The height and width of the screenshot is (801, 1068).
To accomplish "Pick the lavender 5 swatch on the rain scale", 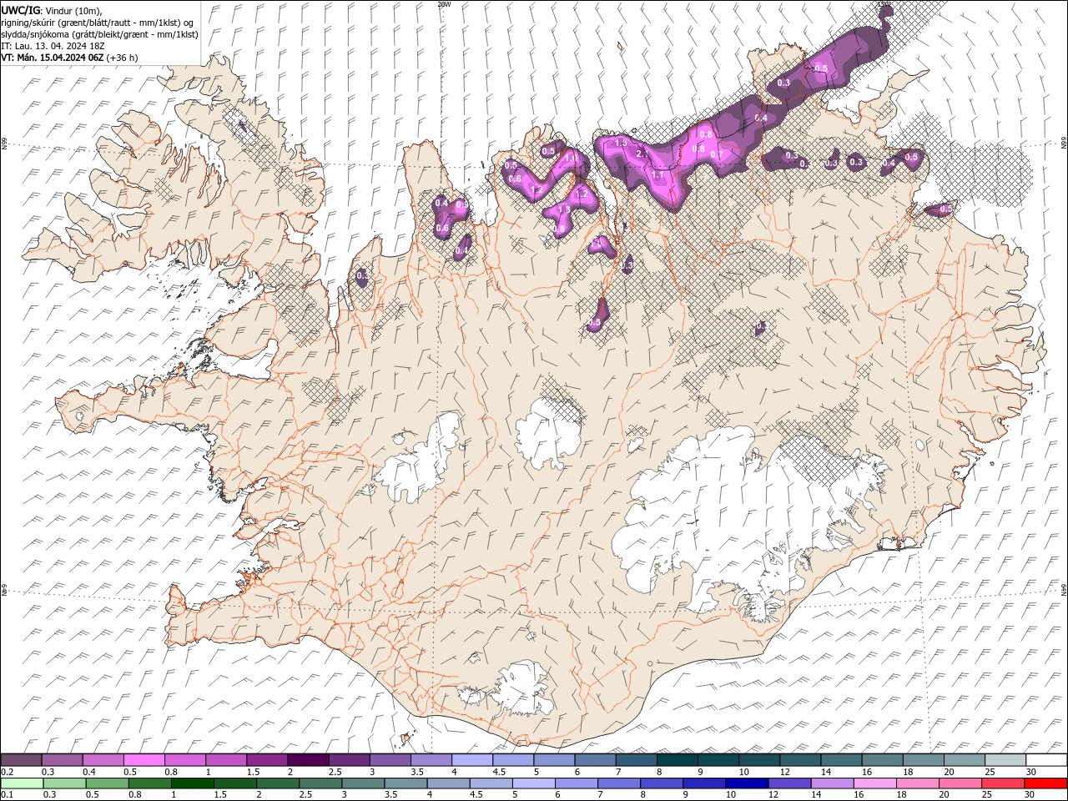I will pos(534,783).
